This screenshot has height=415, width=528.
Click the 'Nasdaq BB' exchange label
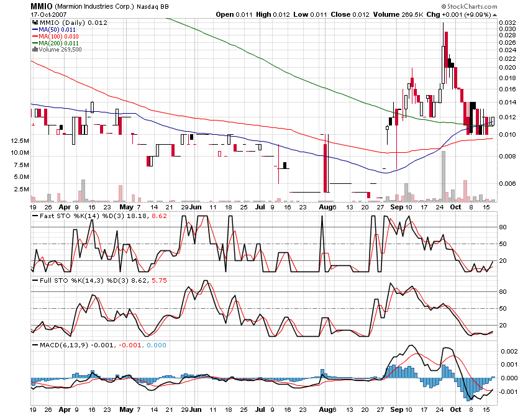point(153,6)
